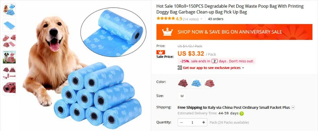Expand the votes rating dropdown arrow
This screenshot has height=131, width=318.
pyautogui.click(x=201, y=19)
